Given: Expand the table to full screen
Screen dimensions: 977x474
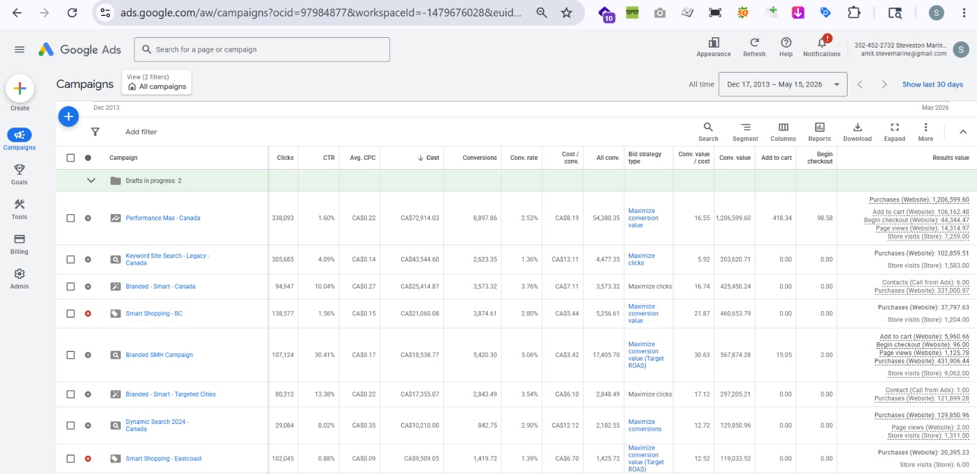Looking at the screenshot, I should (895, 131).
